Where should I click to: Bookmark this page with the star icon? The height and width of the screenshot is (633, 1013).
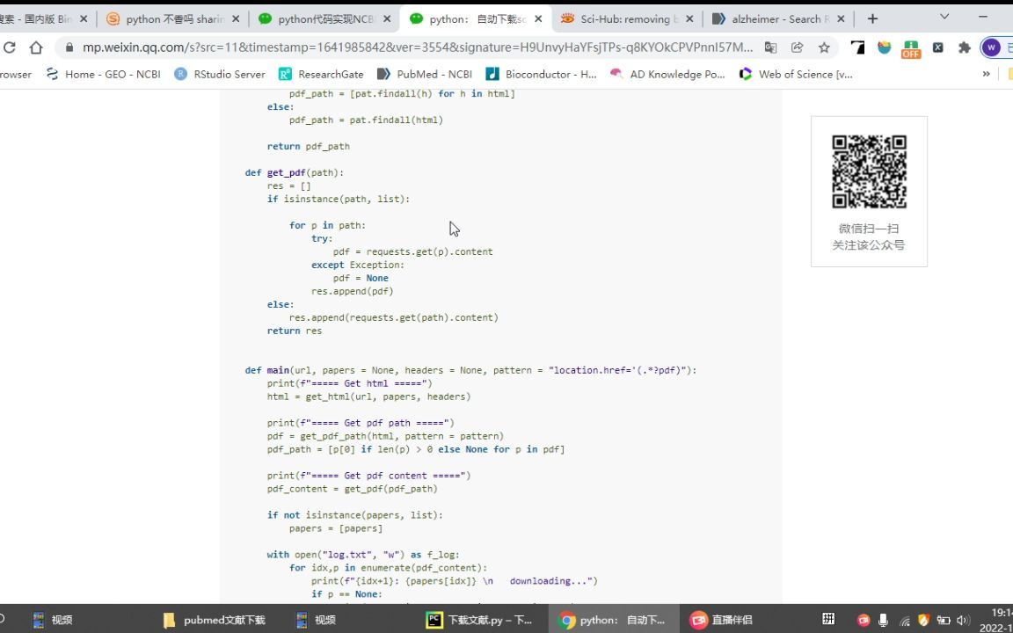[x=824, y=48]
